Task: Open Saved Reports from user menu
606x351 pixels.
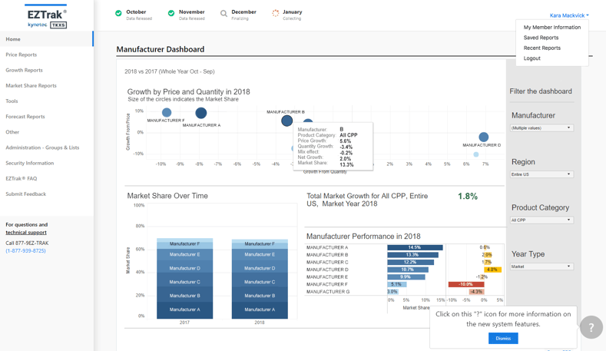Action: (541, 38)
